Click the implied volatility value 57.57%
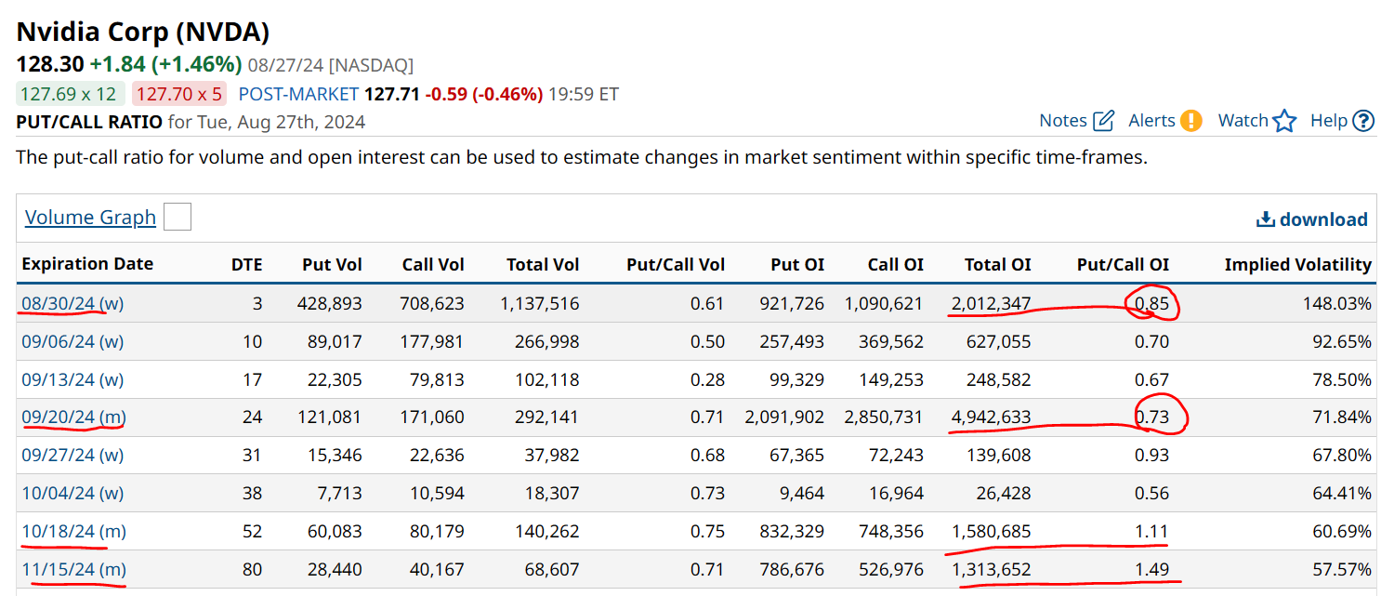This screenshot has width=1381, height=596. pyautogui.click(x=1342, y=569)
